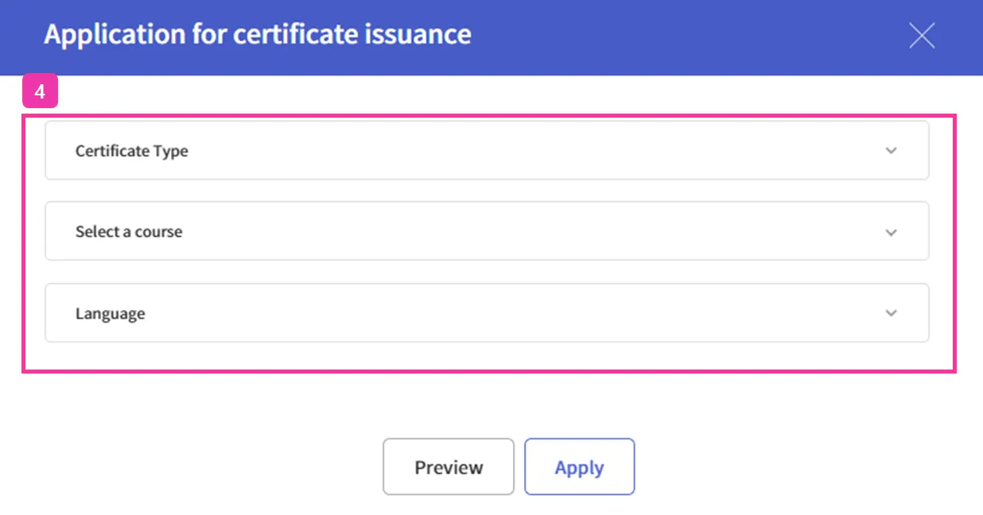This screenshot has width=983, height=515.
Task: Submit the application with Apply
Action: pyautogui.click(x=579, y=467)
